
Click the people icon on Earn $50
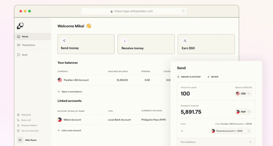[x=185, y=41]
